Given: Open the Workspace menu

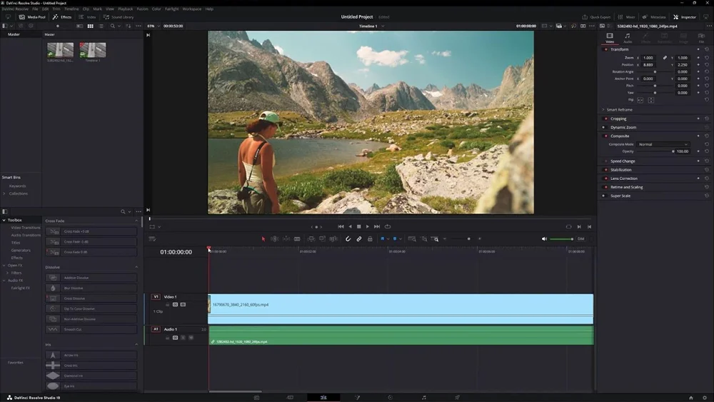Looking at the screenshot, I should [x=191, y=9].
